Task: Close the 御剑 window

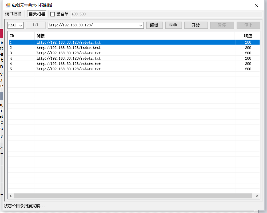Action: pyautogui.click(x=256, y=5)
